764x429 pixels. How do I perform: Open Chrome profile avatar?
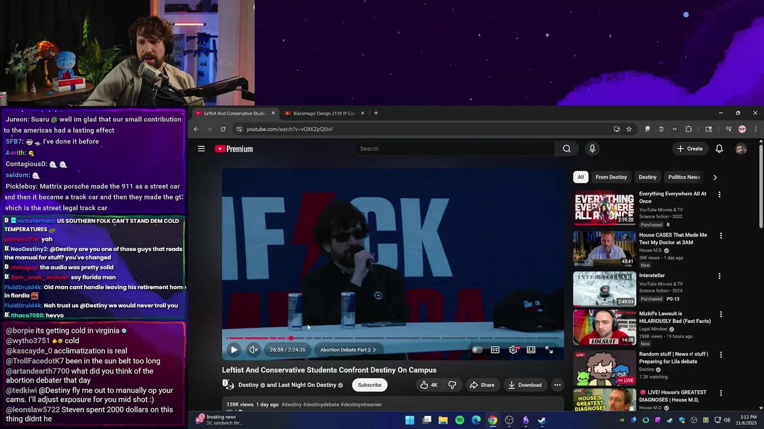pyautogui.click(x=742, y=129)
